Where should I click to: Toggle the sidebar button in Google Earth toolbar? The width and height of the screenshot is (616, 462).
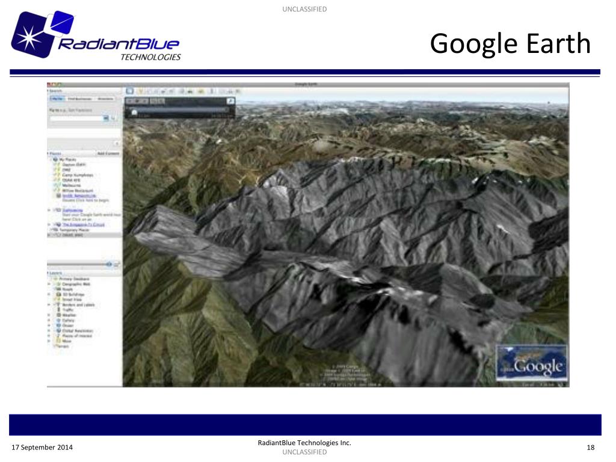click(x=130, y=91)
